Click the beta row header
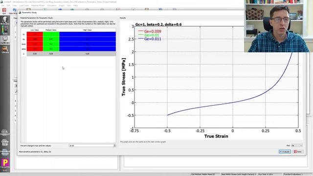The width and height of the screenshot is (313, 176). click(24, 44)
